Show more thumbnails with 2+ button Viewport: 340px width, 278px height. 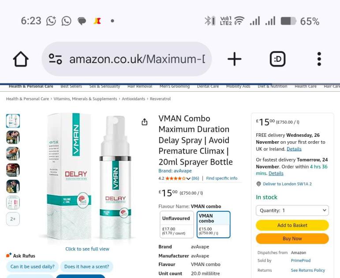pyautogui.click(x=13, y=219)
